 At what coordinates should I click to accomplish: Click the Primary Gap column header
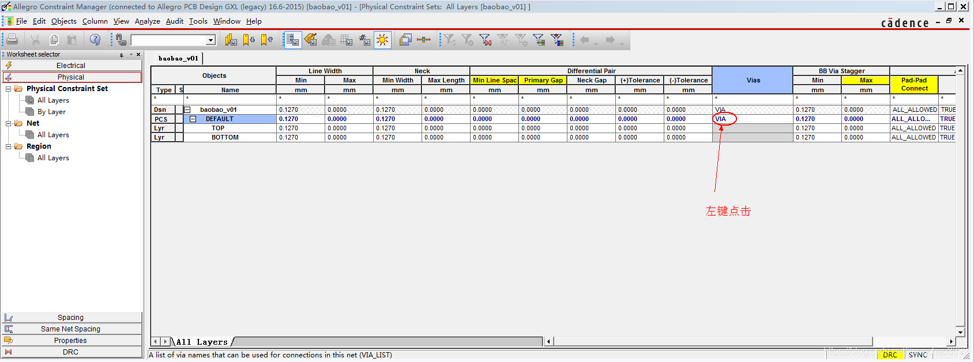coord(543,80)
